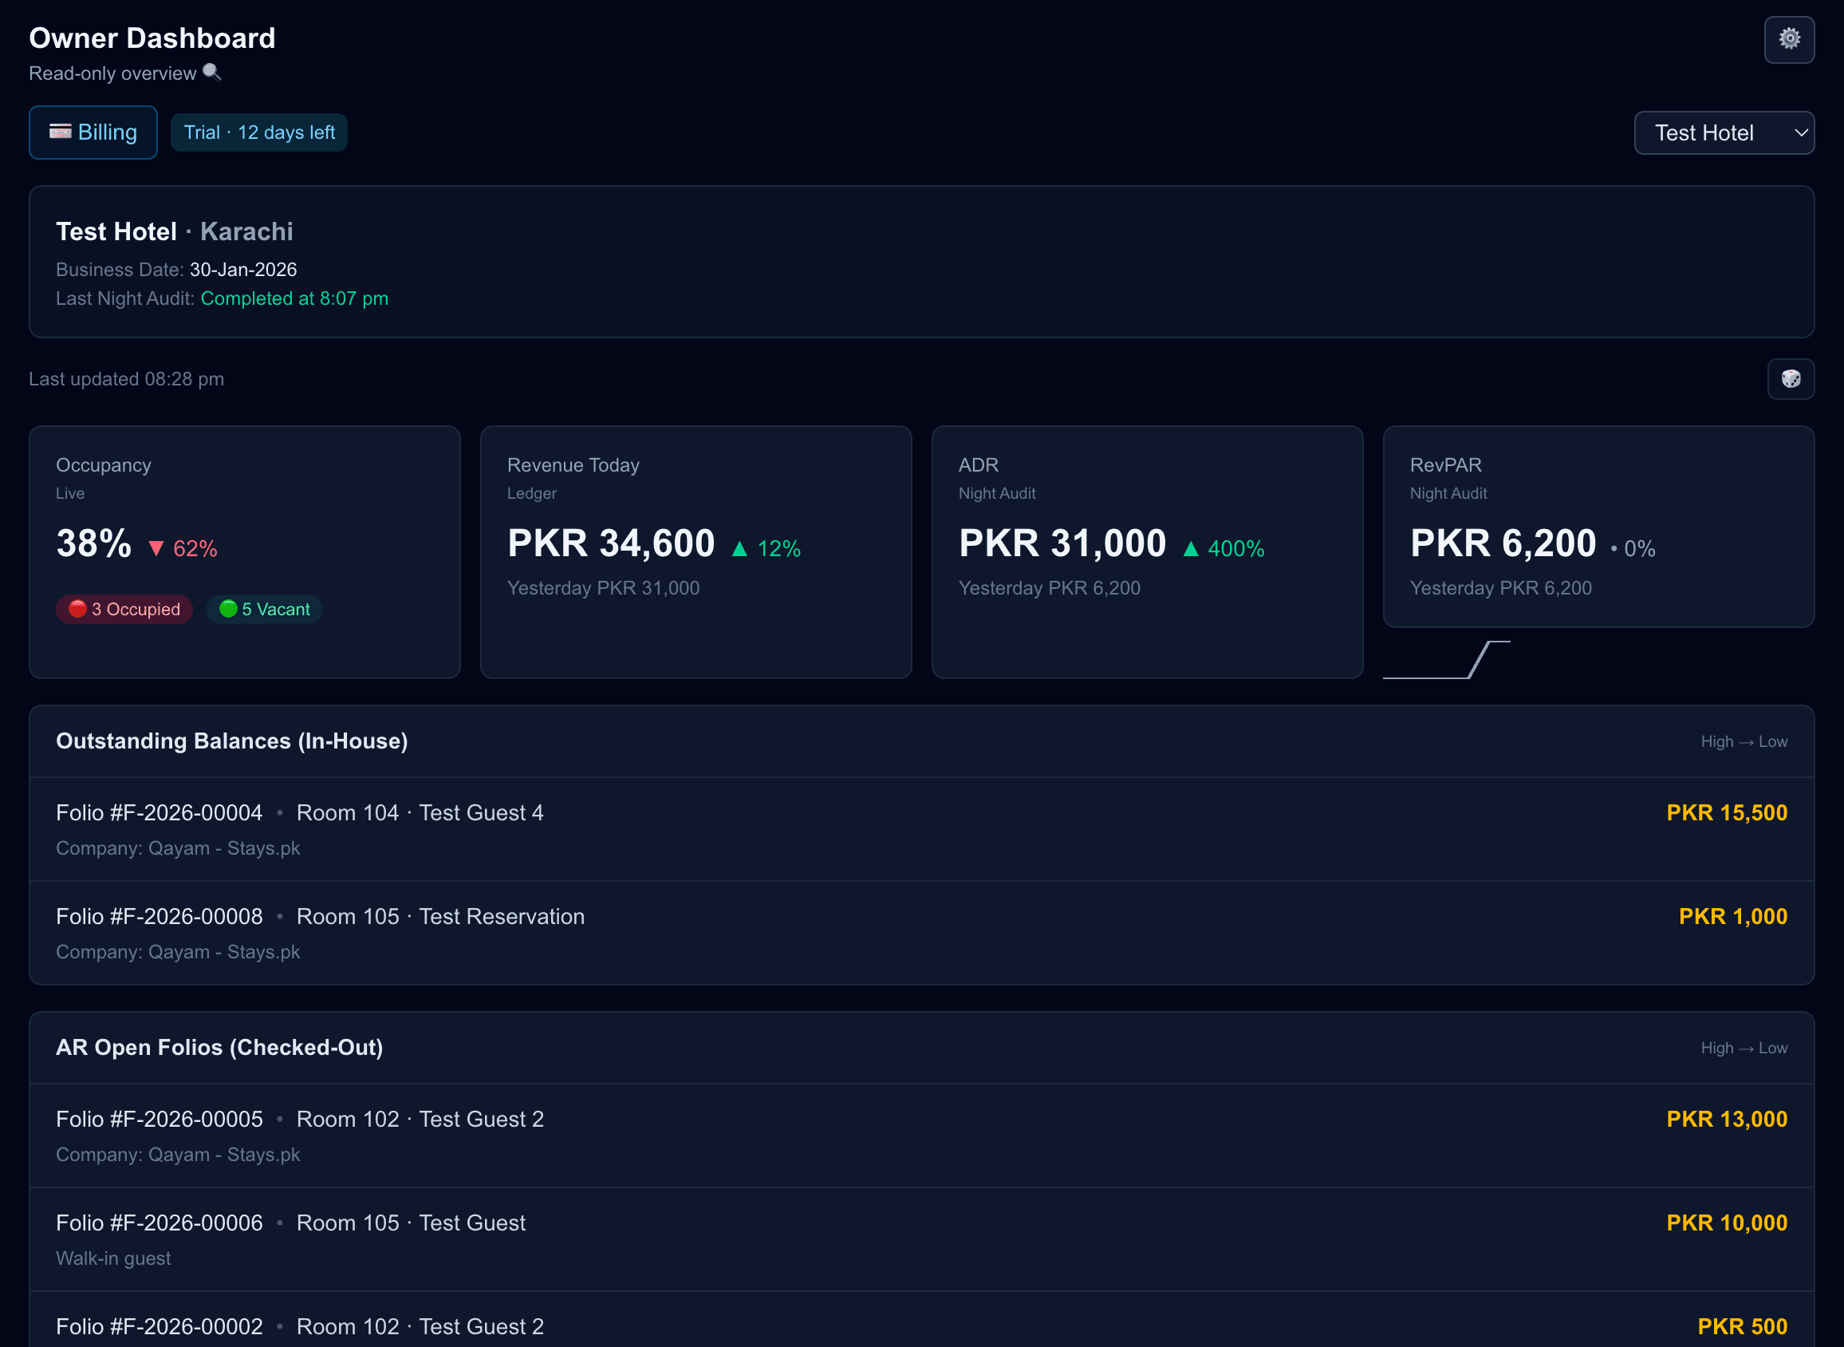The width and height of the screenshot is (1844, 1347).
Task: Click the card icon inside the Billing button
Action: (x=61, y=132)
